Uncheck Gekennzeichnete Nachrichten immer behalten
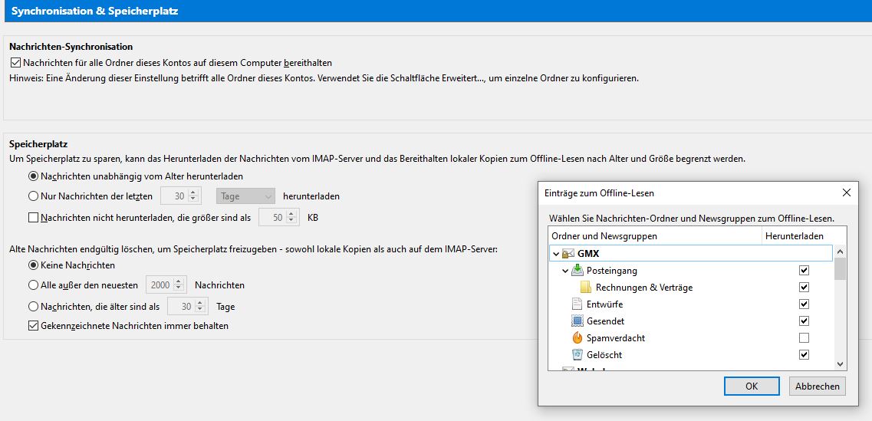 click(x=33, y=326)
